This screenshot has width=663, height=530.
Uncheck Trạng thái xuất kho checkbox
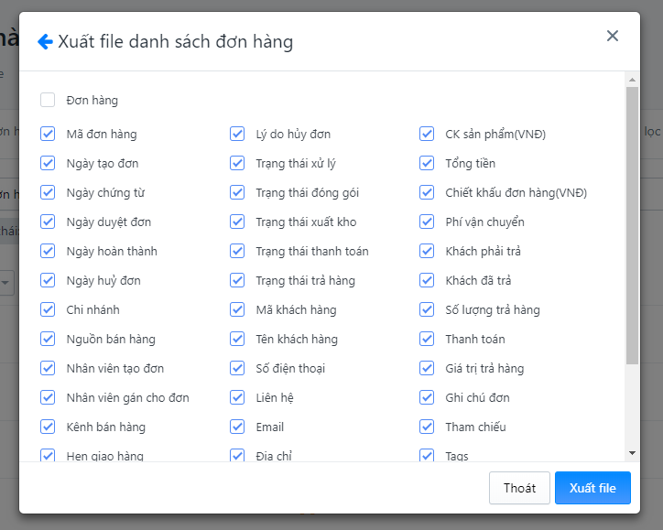click(x=237, y=222)
